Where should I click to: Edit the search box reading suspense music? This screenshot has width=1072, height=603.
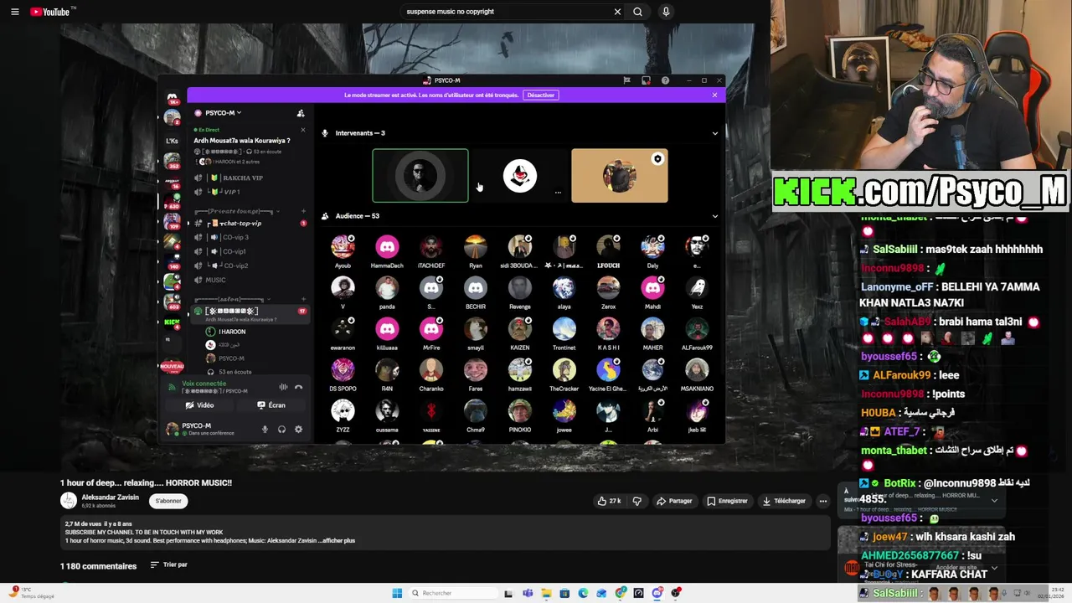[x=507, y=12]
